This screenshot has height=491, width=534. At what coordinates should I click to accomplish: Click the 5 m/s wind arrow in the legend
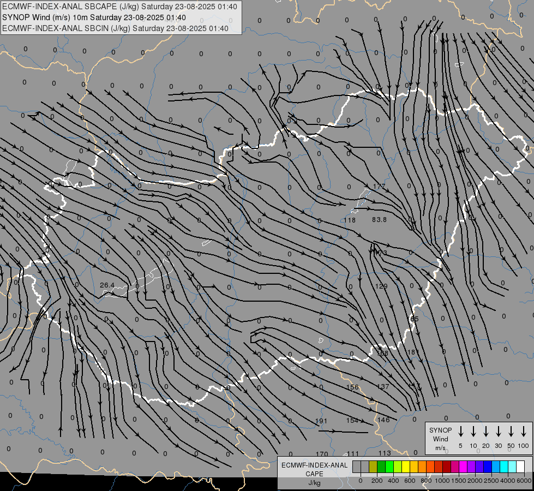(460, 432)
